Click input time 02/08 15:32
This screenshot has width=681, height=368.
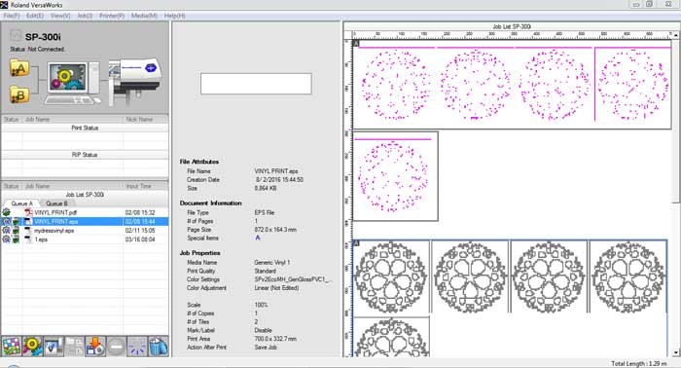coord(140,212)
